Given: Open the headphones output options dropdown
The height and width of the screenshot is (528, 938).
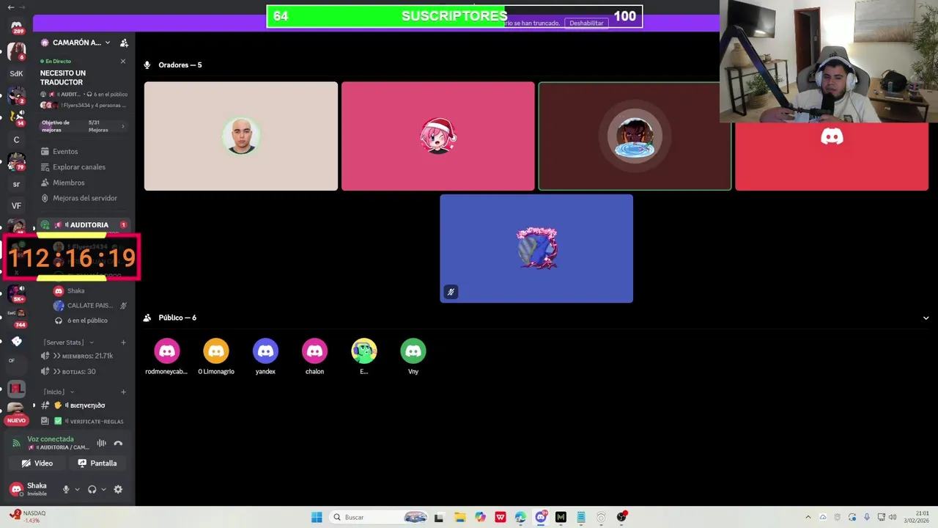Looking at the screenshot, I should tap(103, 489).
